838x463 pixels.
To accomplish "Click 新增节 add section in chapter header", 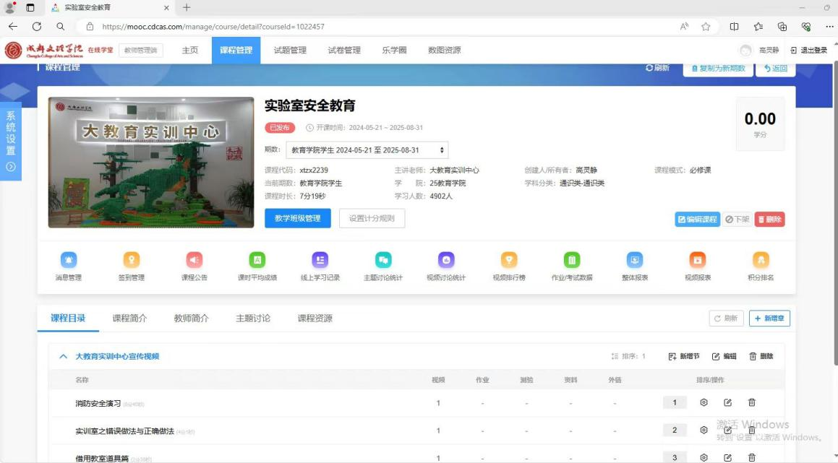I will (x=683, y=356).
